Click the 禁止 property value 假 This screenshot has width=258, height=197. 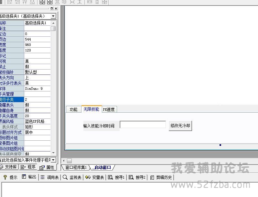38,67
